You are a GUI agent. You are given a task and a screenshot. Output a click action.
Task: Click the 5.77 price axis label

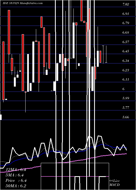click(x=126, y=108)
